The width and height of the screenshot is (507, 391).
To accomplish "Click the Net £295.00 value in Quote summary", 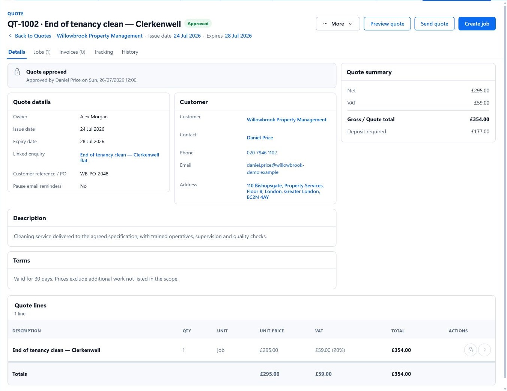I will (x=480, y=91).
